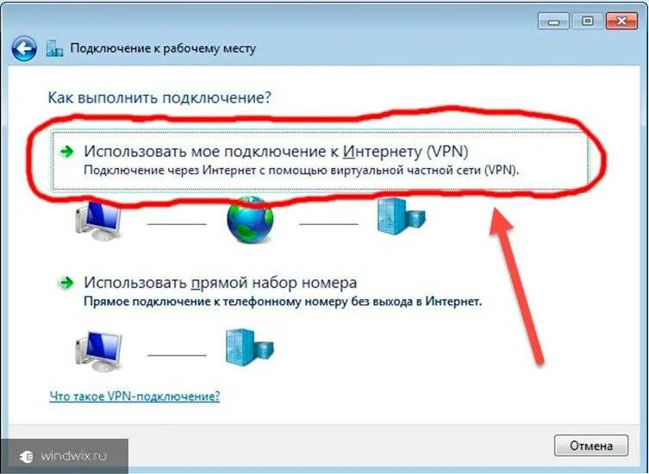Click the "Подключение к рабочему месту" title text
649x474 pixels.
[163, 48]
